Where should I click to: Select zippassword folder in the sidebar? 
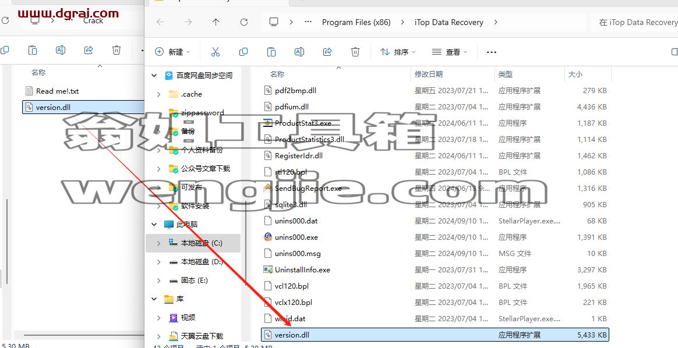pos(202,113)
